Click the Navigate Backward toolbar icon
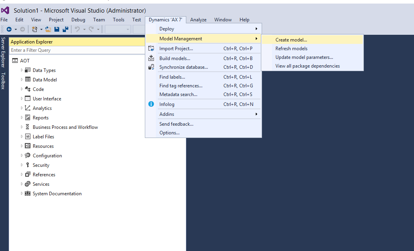This screenshot has width=414, height=251. tap(9, 29)
